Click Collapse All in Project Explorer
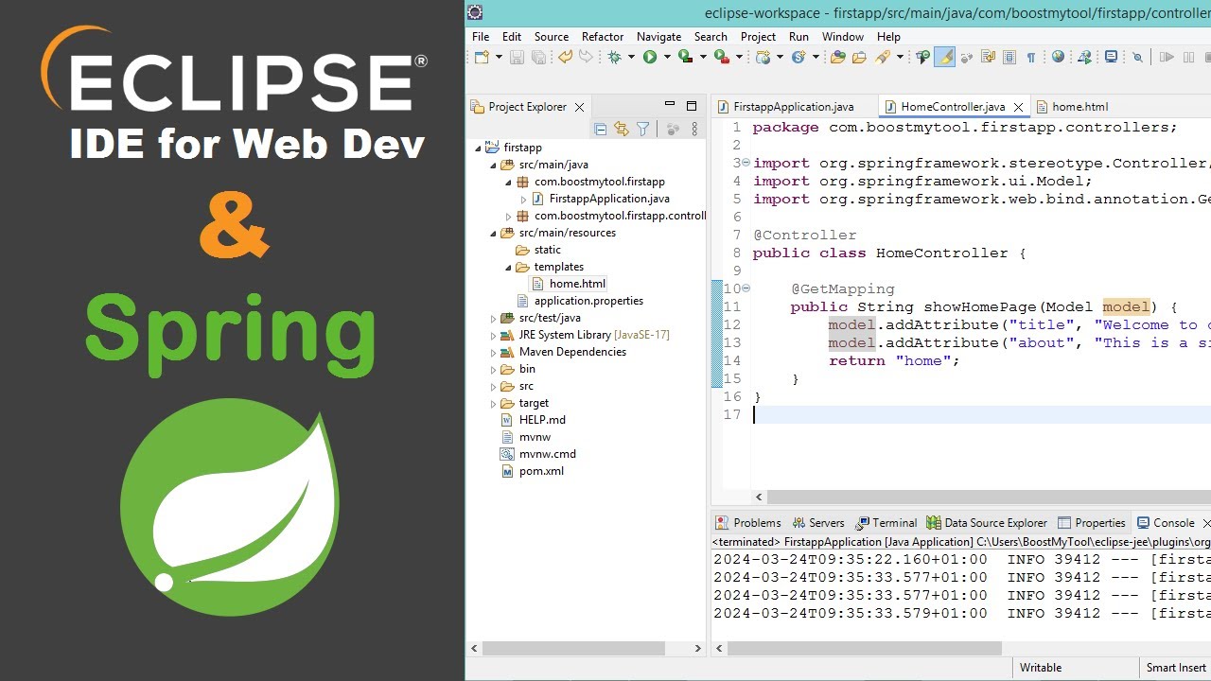The image size is (1211, 681). click(x=600, y=130)
